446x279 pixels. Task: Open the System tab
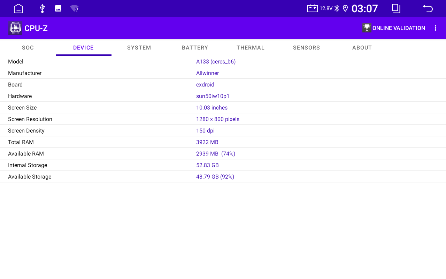pyautogui.click(x=139, y=48)
